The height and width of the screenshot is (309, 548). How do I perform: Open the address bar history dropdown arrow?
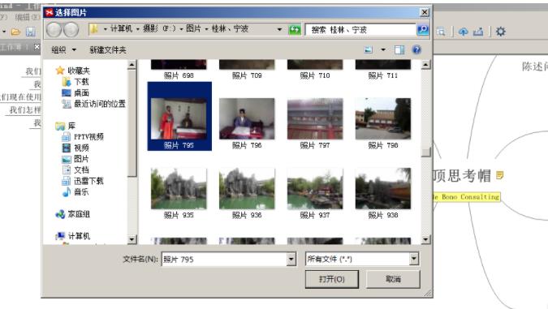[279, 30]
